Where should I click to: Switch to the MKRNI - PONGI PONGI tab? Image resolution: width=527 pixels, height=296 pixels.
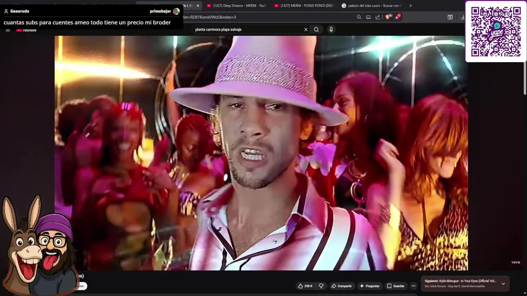[x=304, y=6]
